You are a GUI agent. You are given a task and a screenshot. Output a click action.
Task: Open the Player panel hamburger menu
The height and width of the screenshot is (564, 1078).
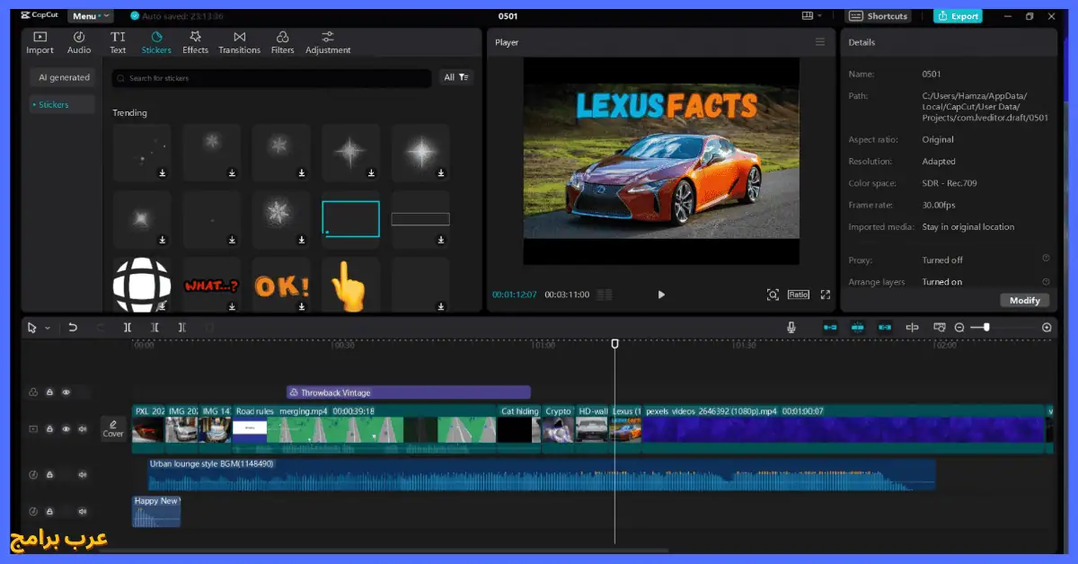819,42
